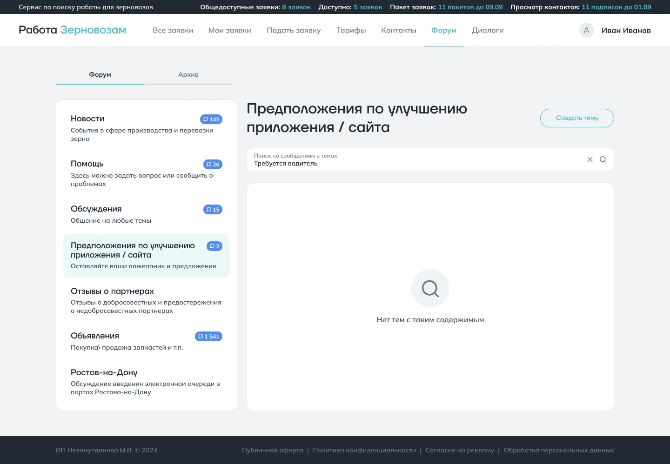Switch to the Архив tab
Image resolution: width=670 pixels, height=464 pixels.
point(188,74)
